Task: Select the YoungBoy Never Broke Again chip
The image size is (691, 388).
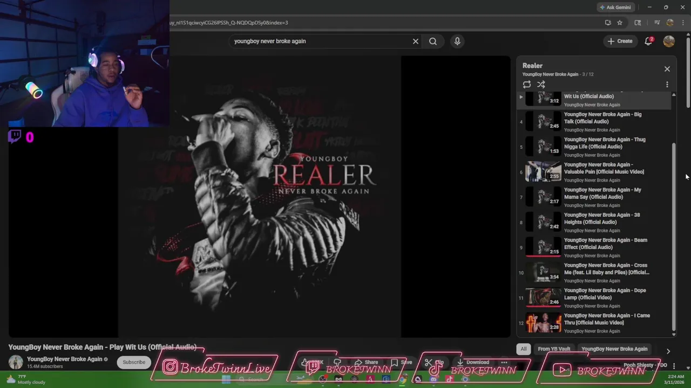Action: 614,349
